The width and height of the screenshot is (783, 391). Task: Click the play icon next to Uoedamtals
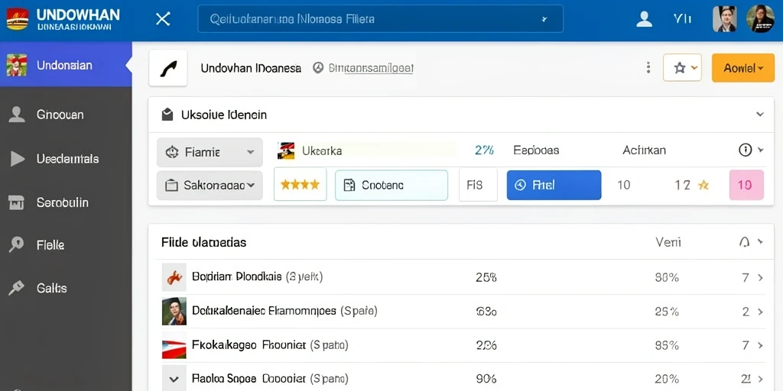point(17,159)
